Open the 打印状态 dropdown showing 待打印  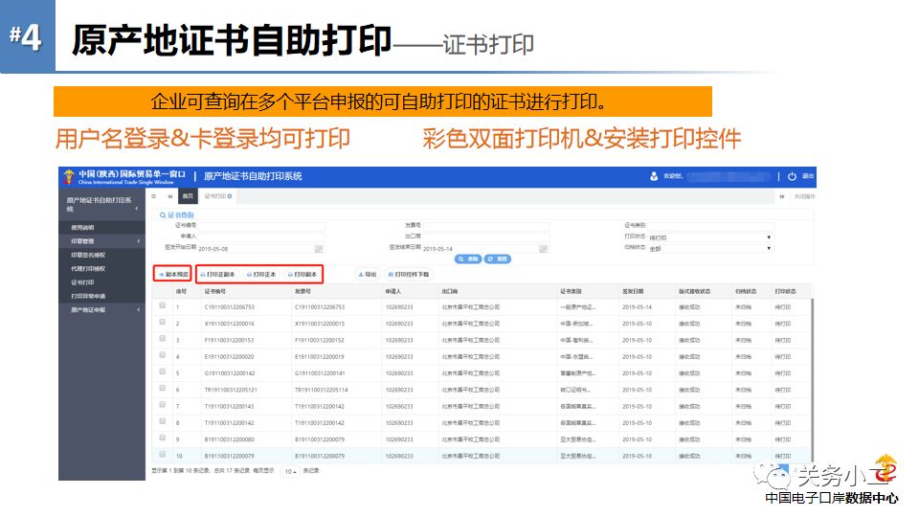point(710,237)
